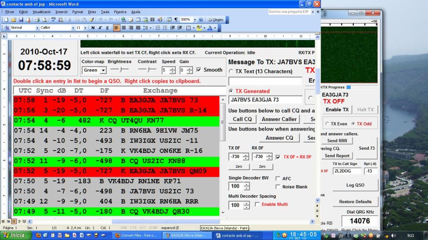The height and width of the screenshot is (240, 428).
Task: Open the Inserció menu
Action: tap(61, 12)
